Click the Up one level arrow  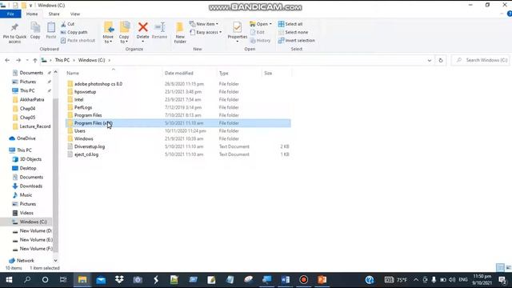35,61
